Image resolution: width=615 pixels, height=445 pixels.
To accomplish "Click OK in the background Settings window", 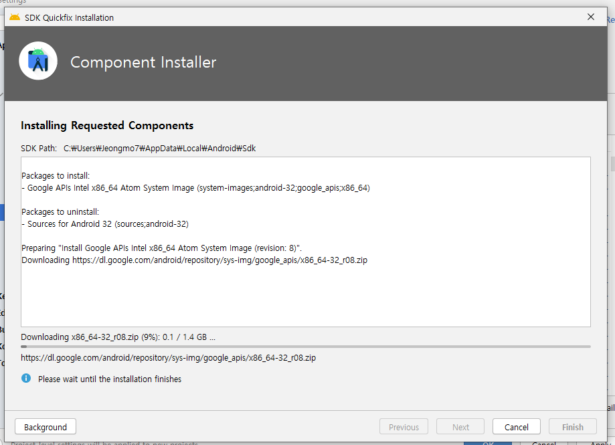I will pyautogui.click(x=489, y=442).
